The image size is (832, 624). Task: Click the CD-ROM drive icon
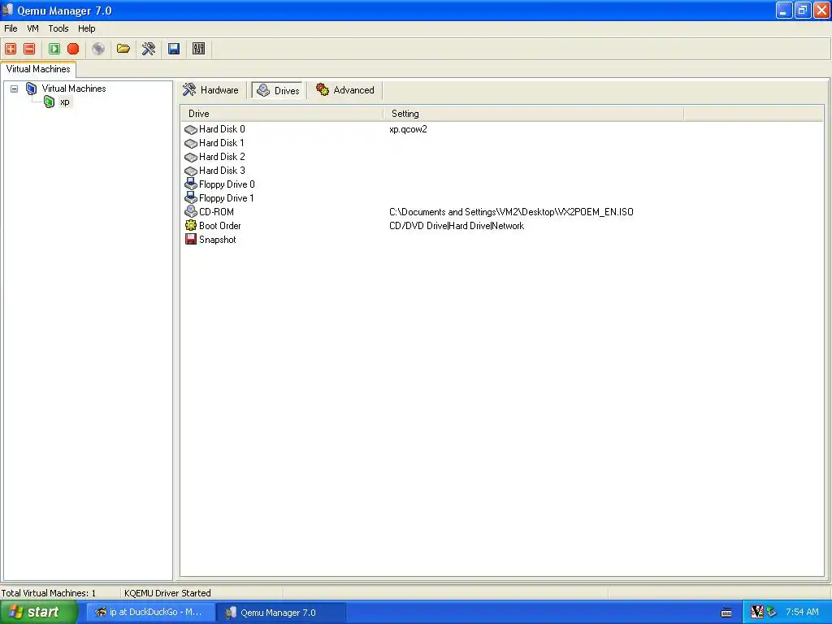(190, 212)
